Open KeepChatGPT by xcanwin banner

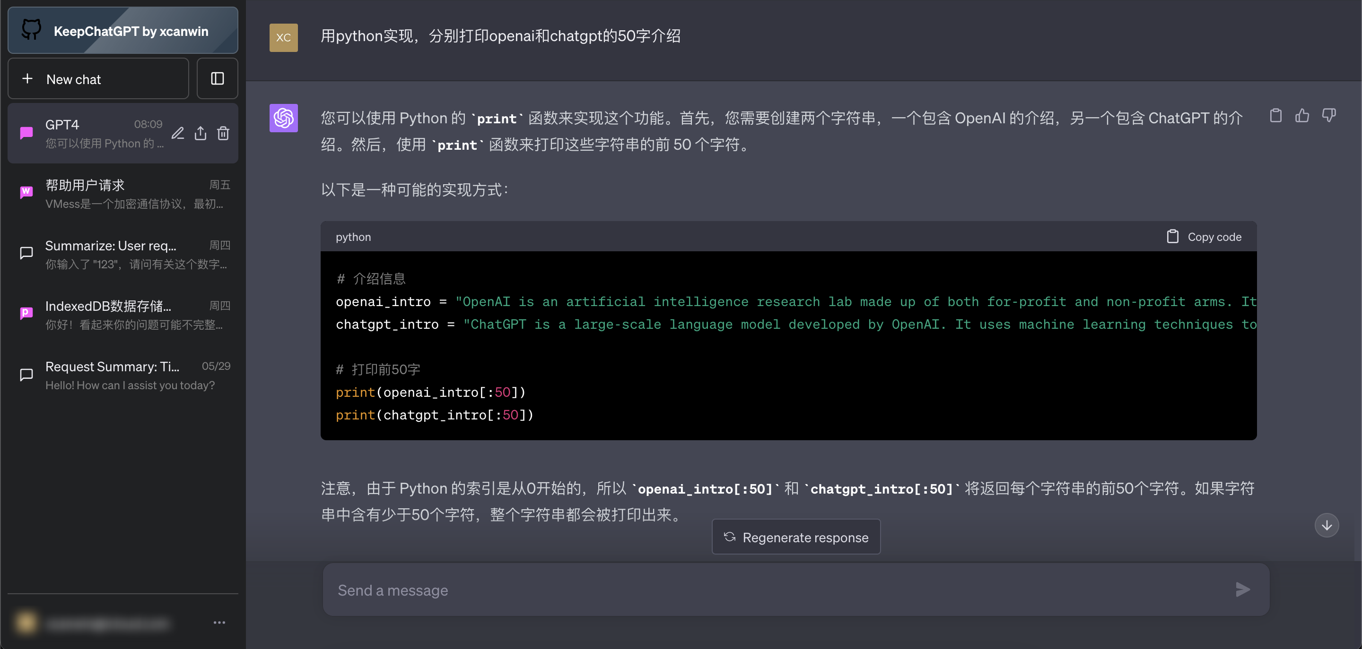(x=122, y=31)
